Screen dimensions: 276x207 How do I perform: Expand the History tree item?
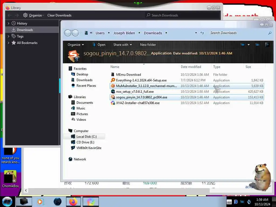pyautogui.click(x=8, y=23)
